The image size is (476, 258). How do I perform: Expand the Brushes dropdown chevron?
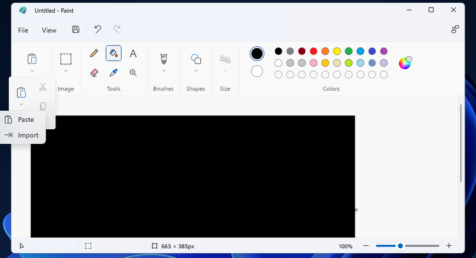(164, 71)
